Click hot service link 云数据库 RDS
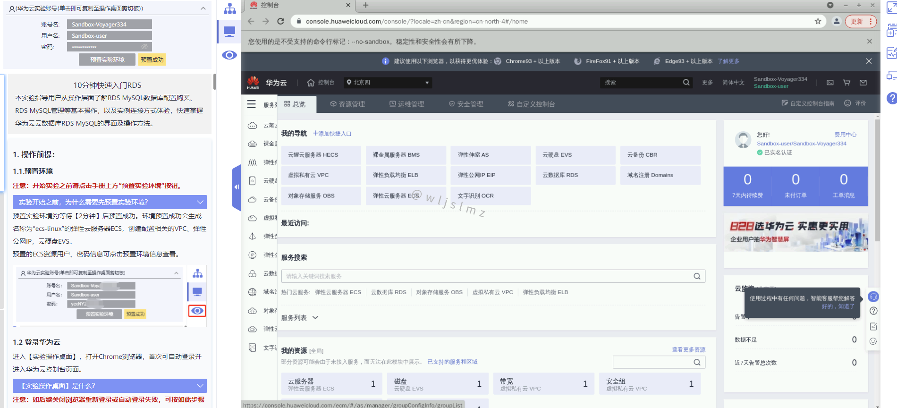The height and width of the screenshot is (408, 897). pos(389,292)
